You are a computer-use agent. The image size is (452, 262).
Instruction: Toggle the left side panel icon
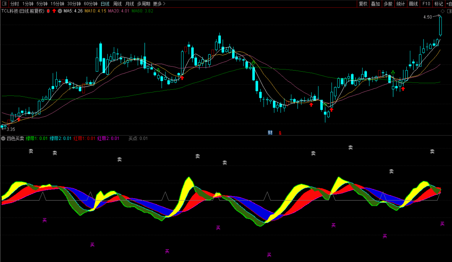pos(4,4)
